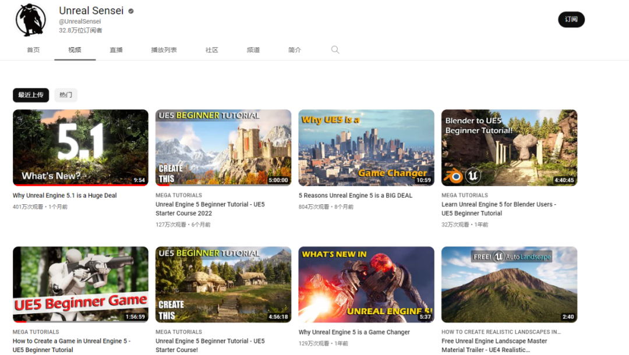The width and height of the screenshot is (629, 355).
Task: Click the search magnifier icon in channel tabs
Action: (x=335, y=50)
